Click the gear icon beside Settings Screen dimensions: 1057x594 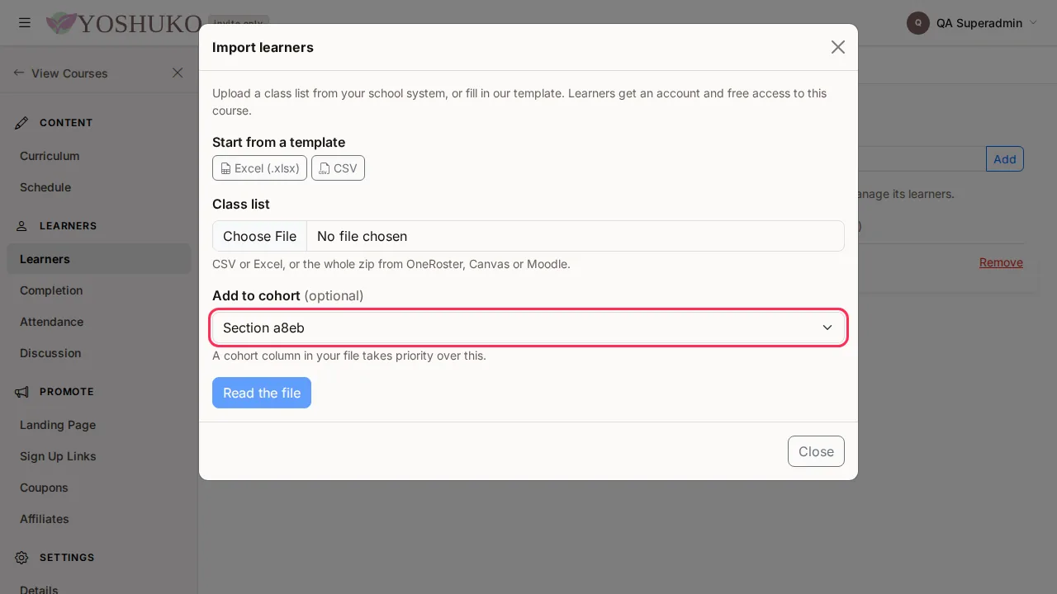[x=21, y=558]
